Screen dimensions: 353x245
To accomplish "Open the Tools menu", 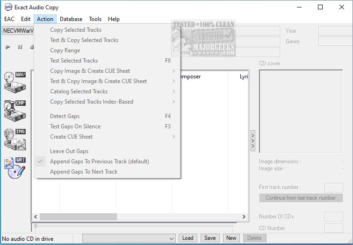I will 95,19.
